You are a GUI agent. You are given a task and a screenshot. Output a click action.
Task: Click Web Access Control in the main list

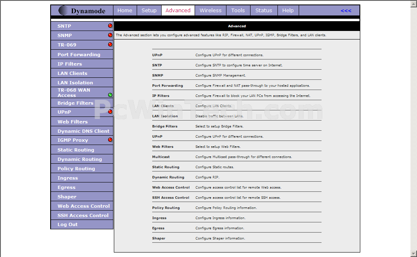[x=171, y=187]
